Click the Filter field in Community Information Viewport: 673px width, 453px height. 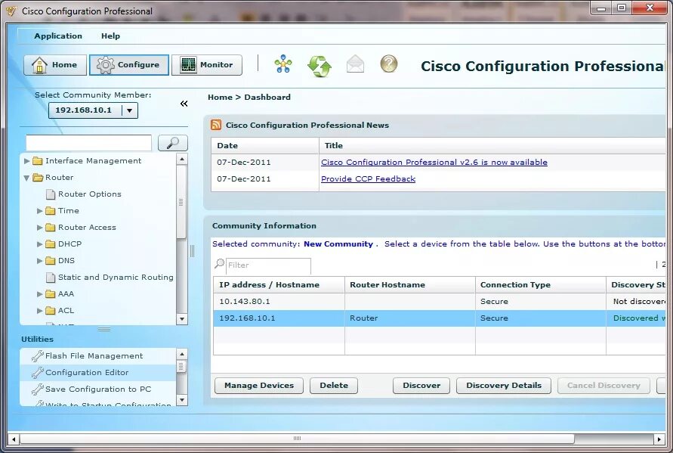point(268,265)
